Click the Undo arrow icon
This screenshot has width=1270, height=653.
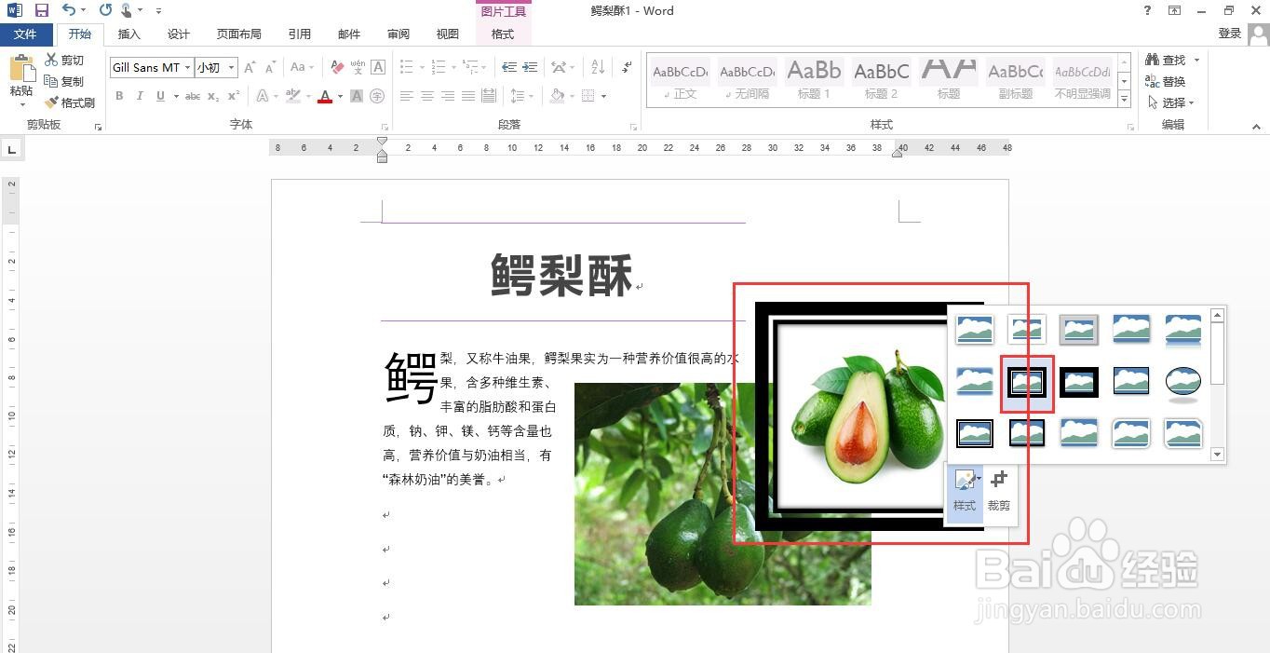coord(69,10)
